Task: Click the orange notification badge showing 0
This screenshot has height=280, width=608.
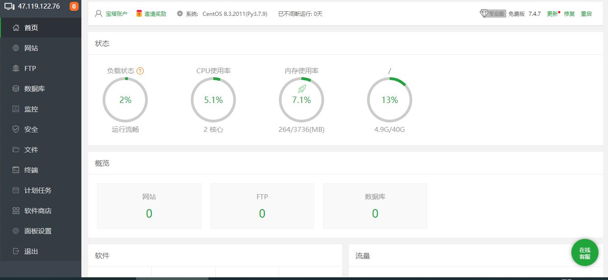Action: pos(74,6)
